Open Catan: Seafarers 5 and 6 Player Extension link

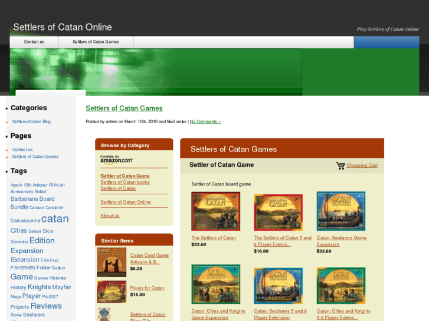click(x=280, y=315)
